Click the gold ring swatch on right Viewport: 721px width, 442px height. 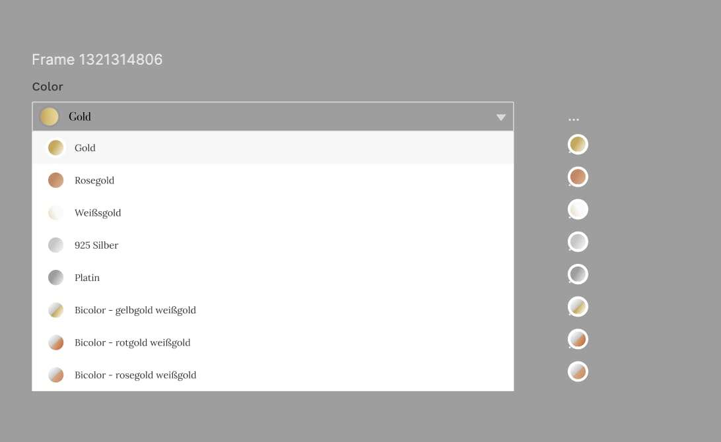pyautogui.click(x=578, y=144)
